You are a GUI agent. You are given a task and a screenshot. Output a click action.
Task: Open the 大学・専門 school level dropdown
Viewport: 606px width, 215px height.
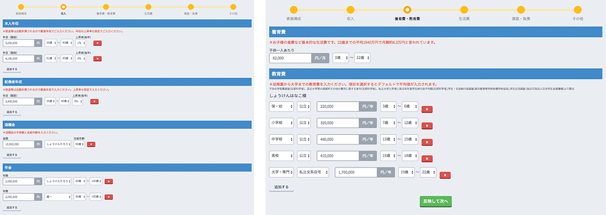[x=281, y=172]
